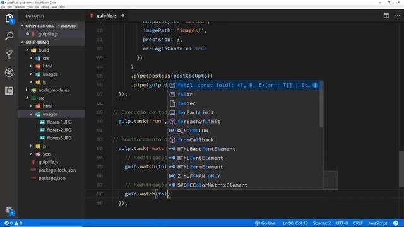
Task: Open the View menu
Action: 30,7
